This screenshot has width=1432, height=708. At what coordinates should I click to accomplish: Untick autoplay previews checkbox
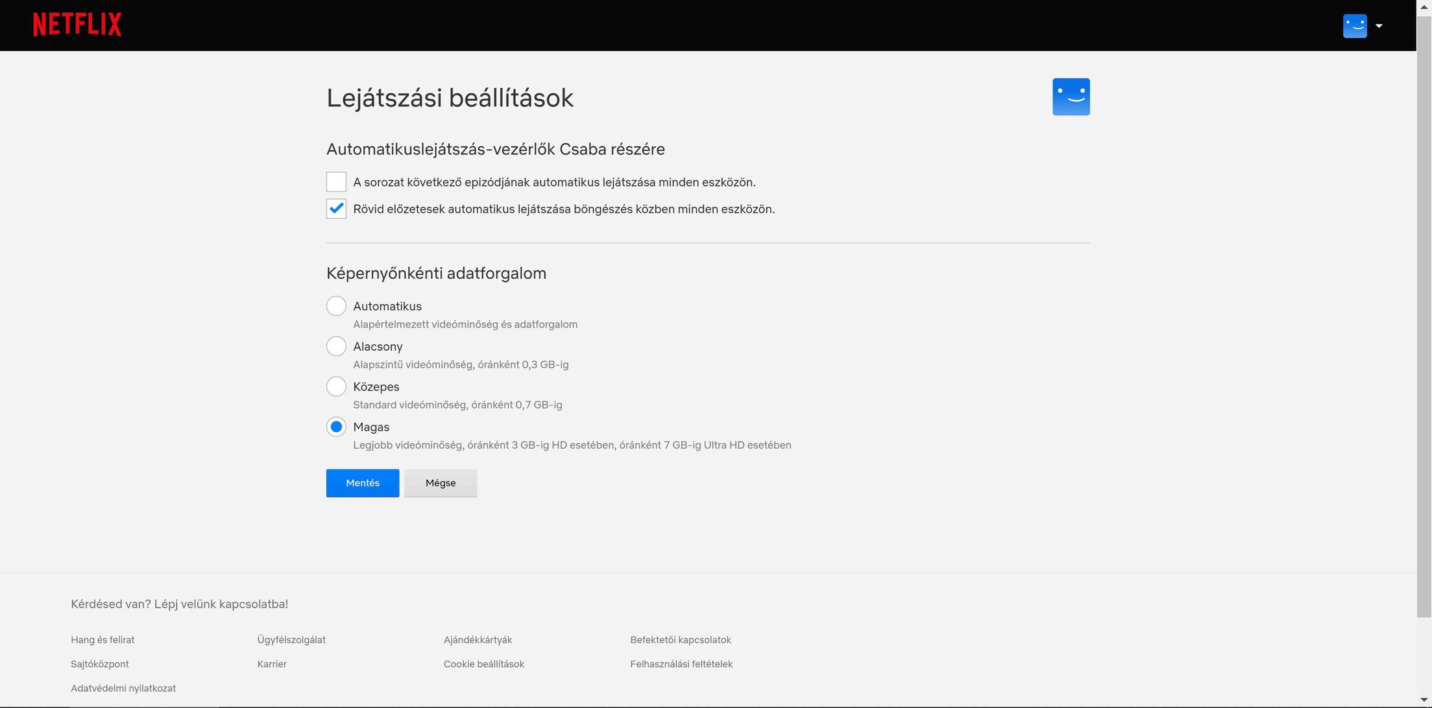coord(336,209)
